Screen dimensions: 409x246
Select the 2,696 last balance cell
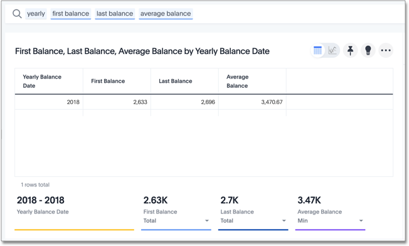pos(184,102)
